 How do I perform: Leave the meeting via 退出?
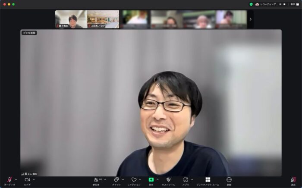click(x=293, y=180)
